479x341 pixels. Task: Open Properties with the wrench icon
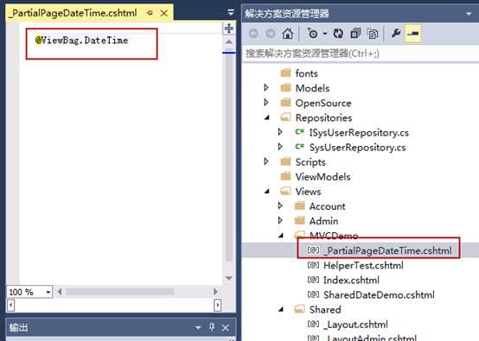click(x=396, y=34)
